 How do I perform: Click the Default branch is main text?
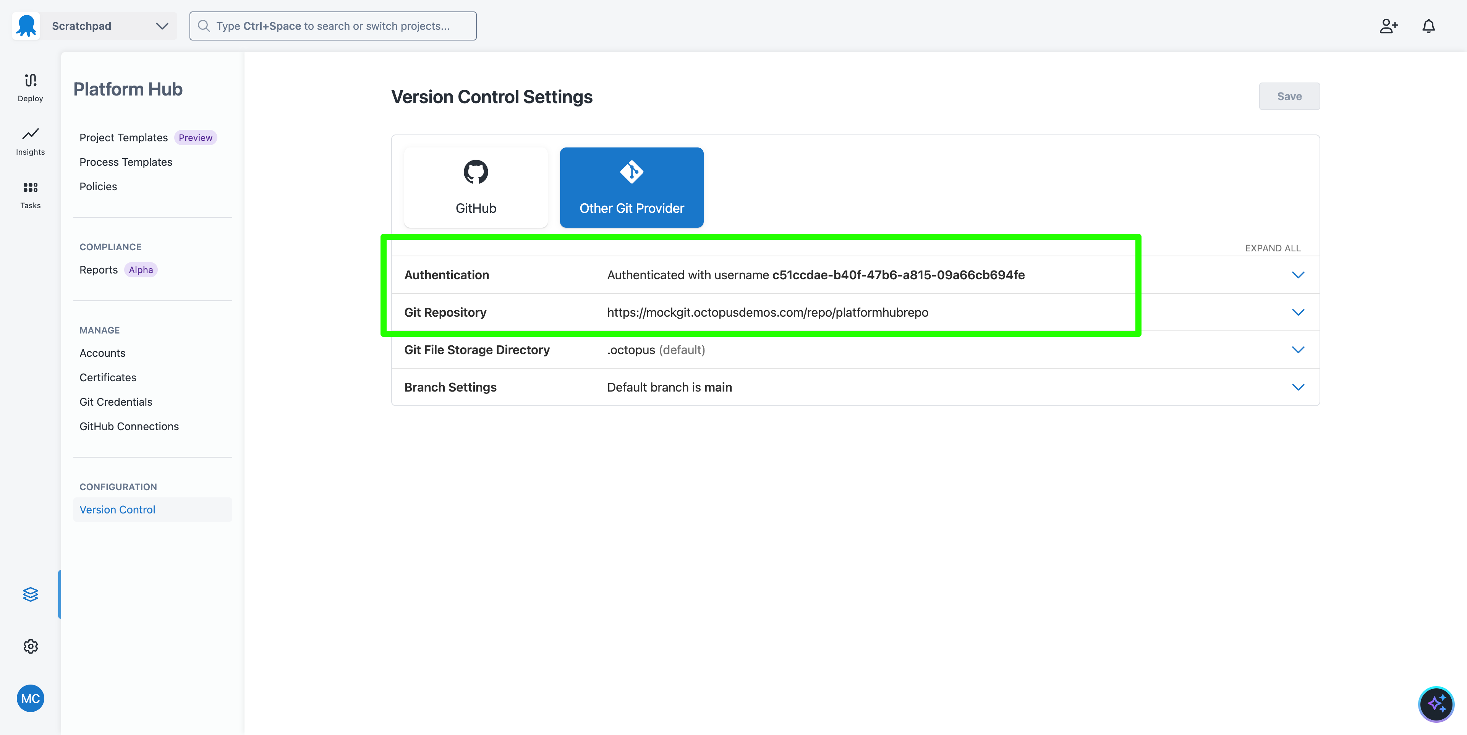point(670,387)
